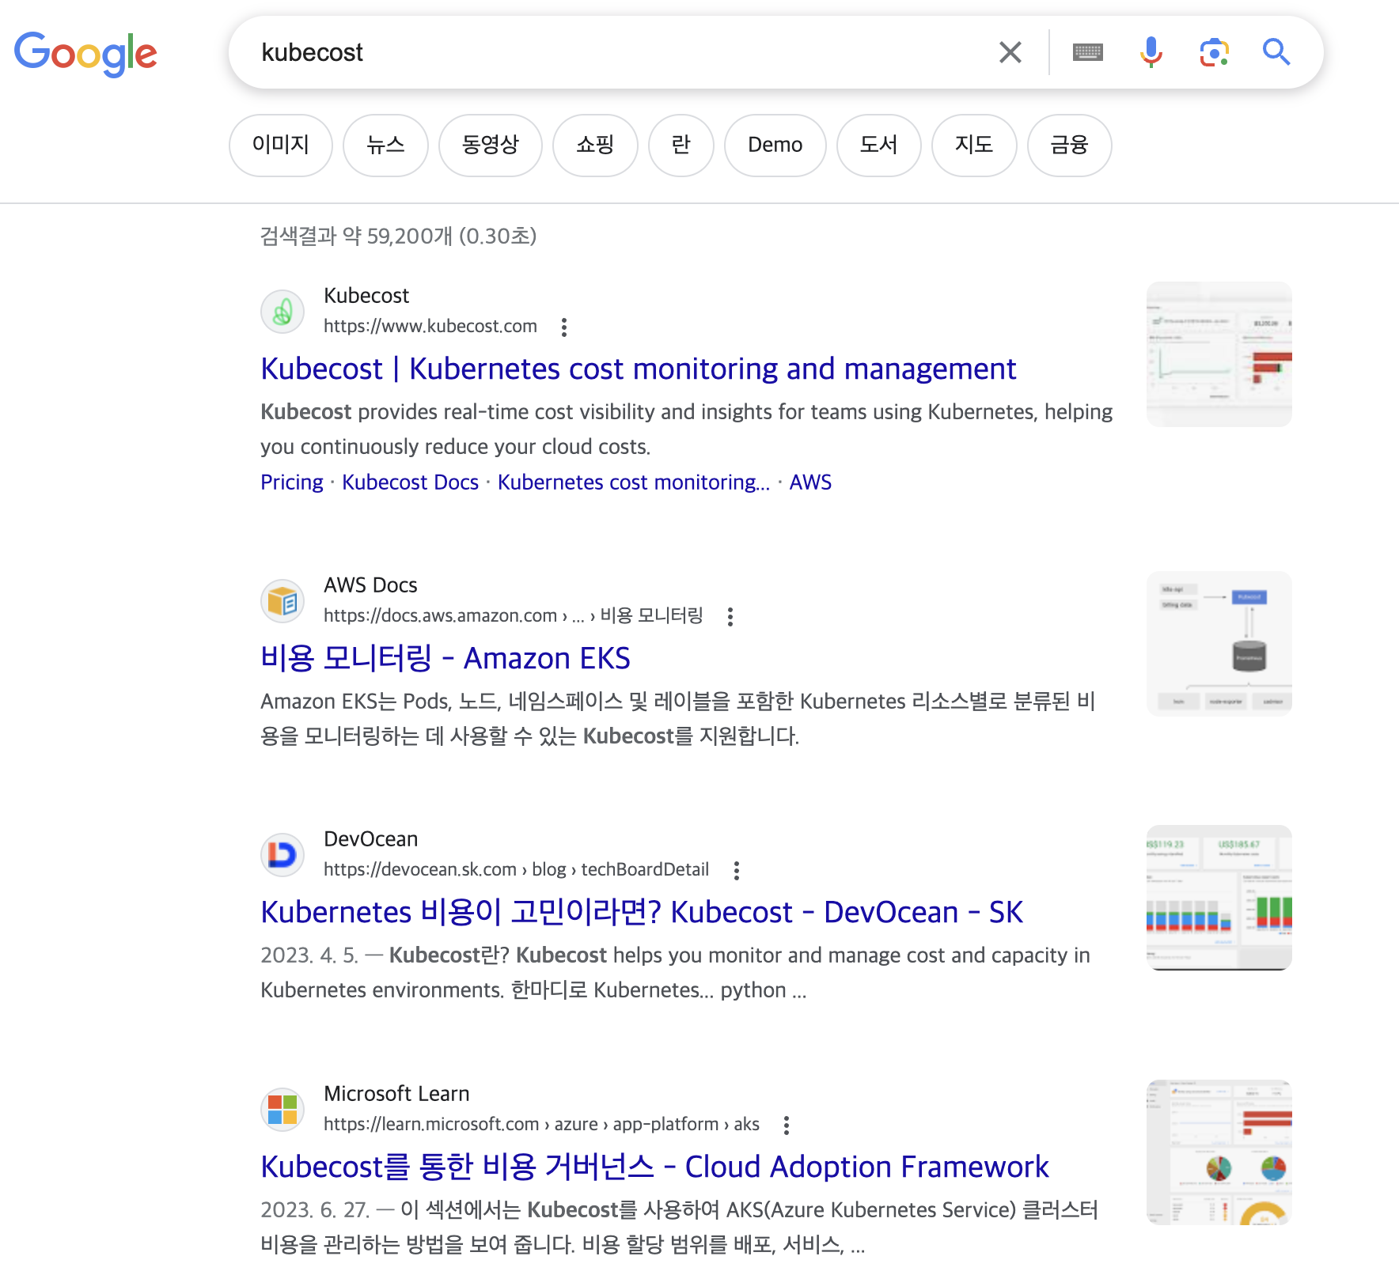Image resolution: width=1399 pixels, height=1275 pixels.
Task: Open Kubernetes cost monitoring... sitelink
Action: coord(634,482)
